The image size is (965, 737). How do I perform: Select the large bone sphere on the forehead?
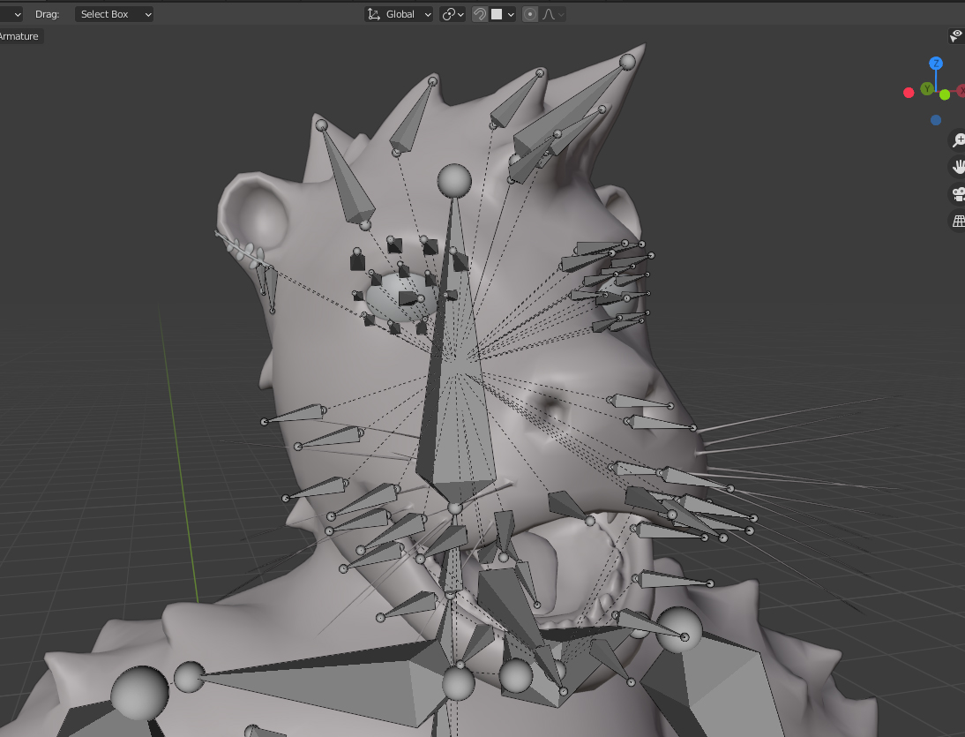click(x=454, y=181)
